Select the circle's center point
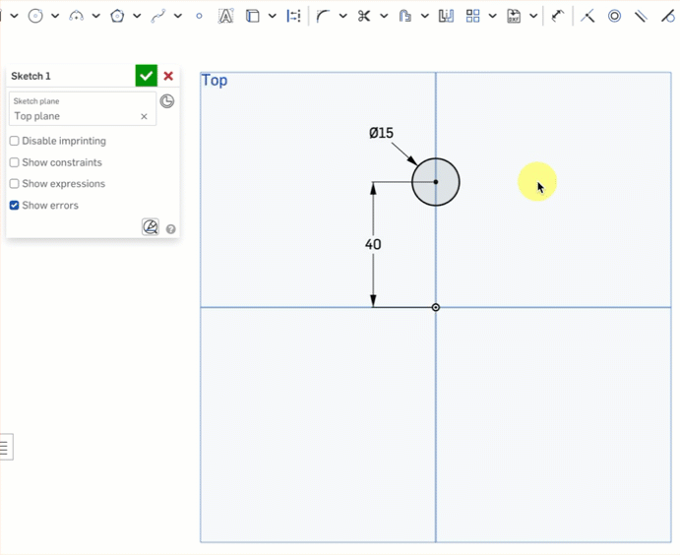Screen dimensions: 680x555 pyautogui.click(x=436, y=182)
